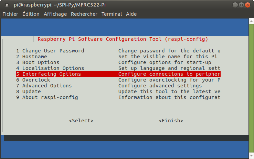Select Localisation Options entry
This screenshot has height=159, width=254.
pos(53,68)
